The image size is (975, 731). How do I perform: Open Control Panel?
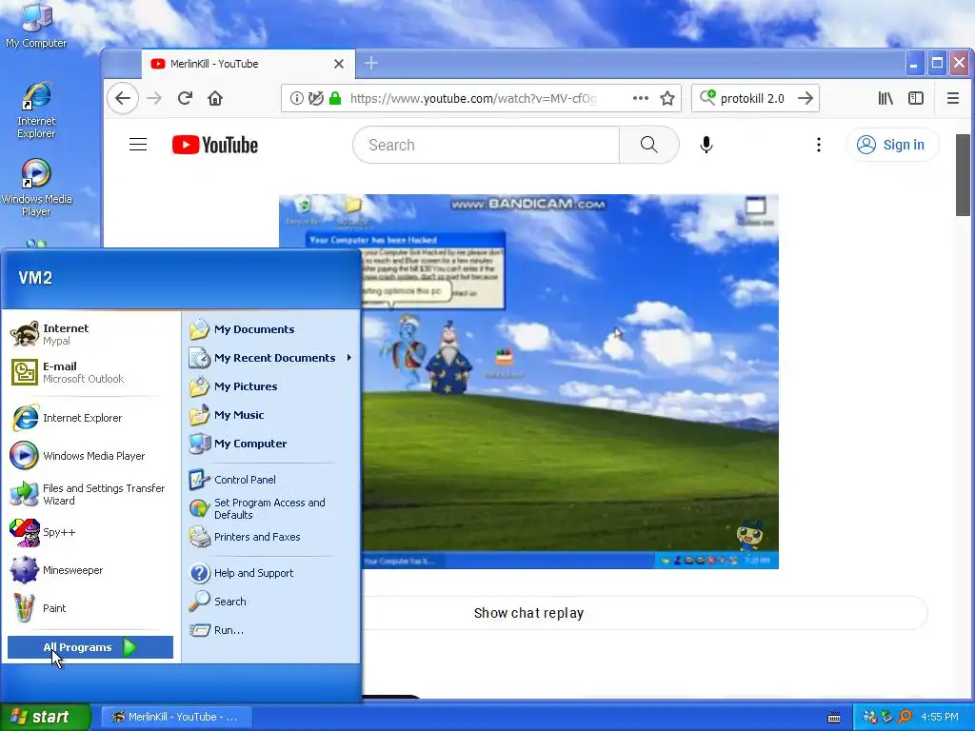click(x=271, y=480)
